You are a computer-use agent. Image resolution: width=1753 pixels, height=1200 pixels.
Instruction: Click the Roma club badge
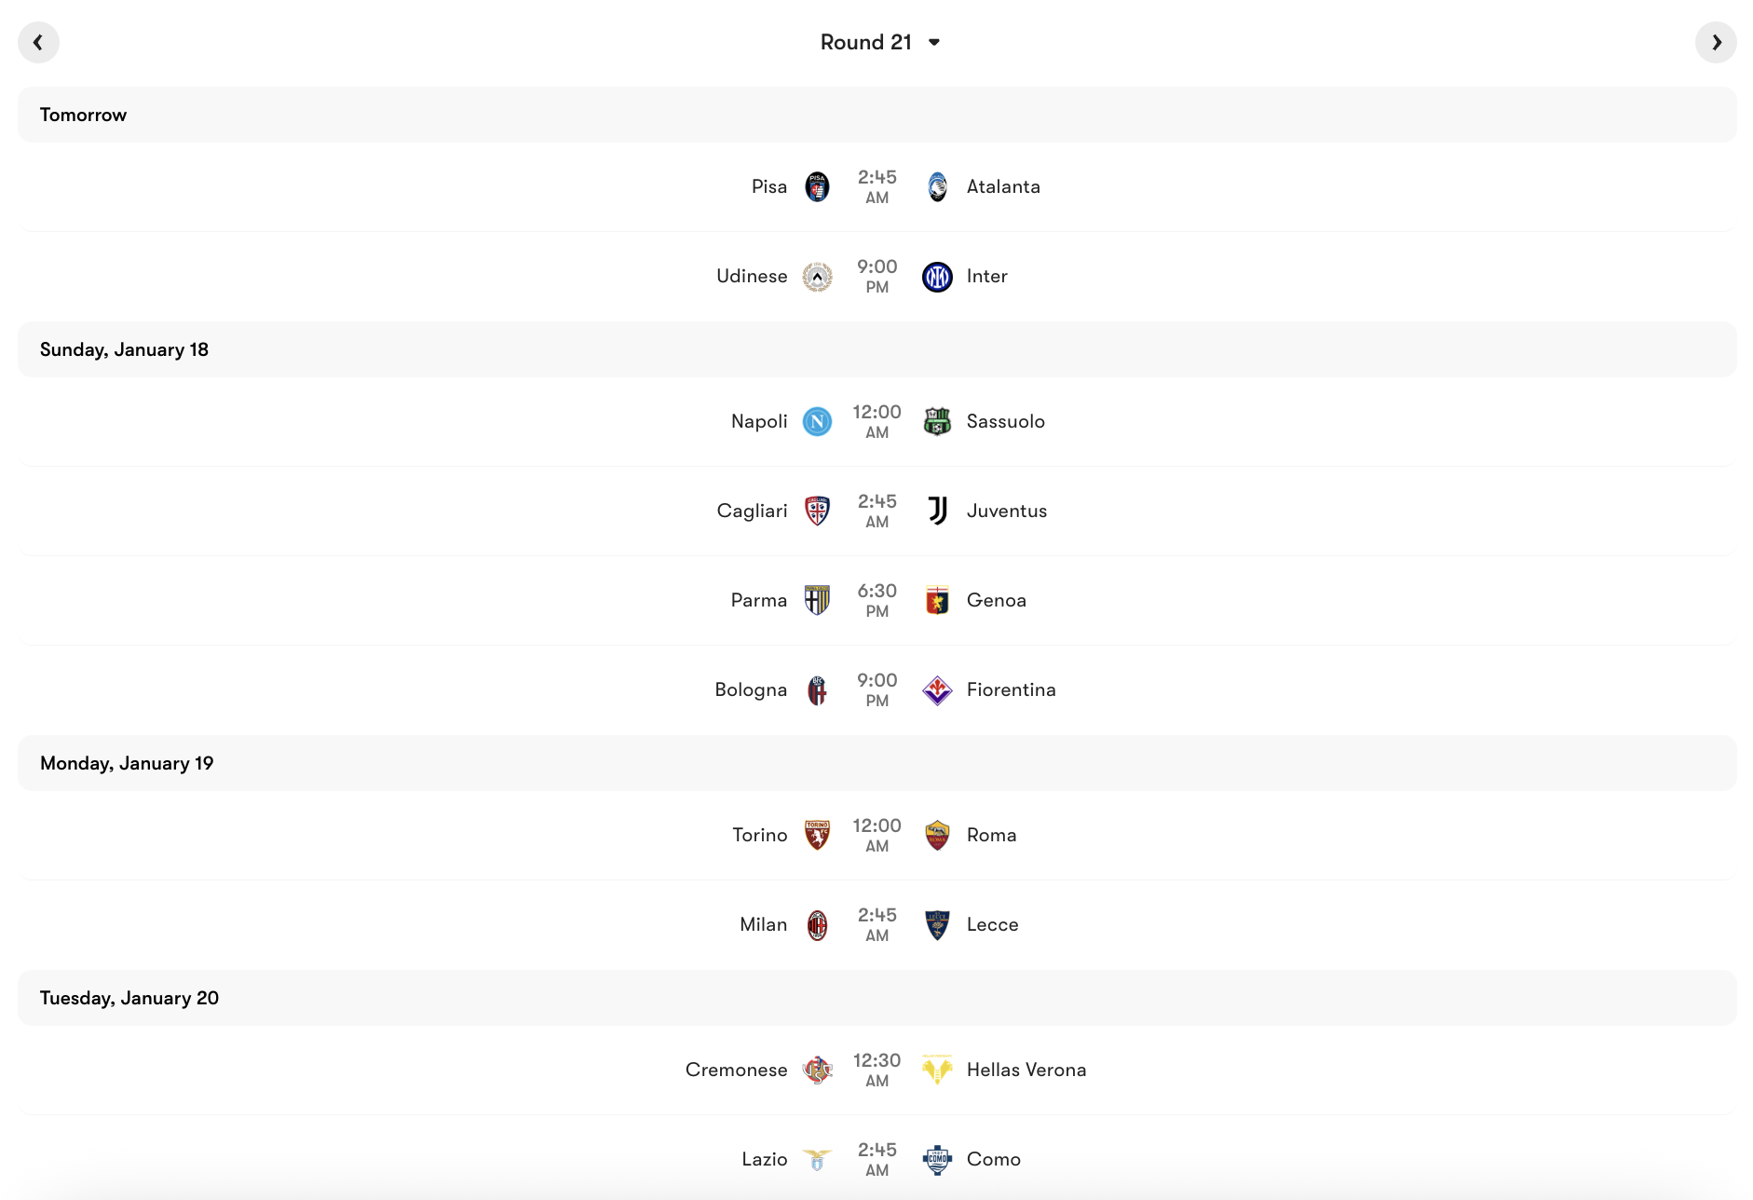pyautogui.click(x=936, y=835)
